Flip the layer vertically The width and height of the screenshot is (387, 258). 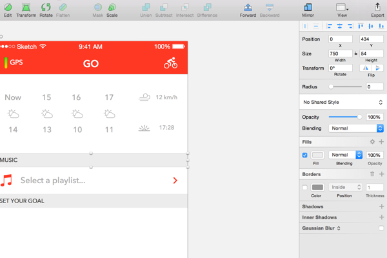click(x=377, y=68)
